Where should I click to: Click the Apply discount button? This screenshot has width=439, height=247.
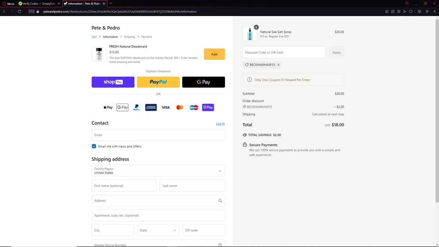point(337,52)
